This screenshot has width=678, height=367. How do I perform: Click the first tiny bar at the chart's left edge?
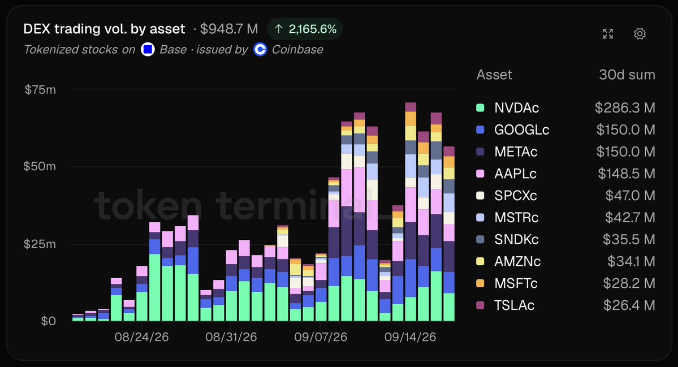click(78, 318)
